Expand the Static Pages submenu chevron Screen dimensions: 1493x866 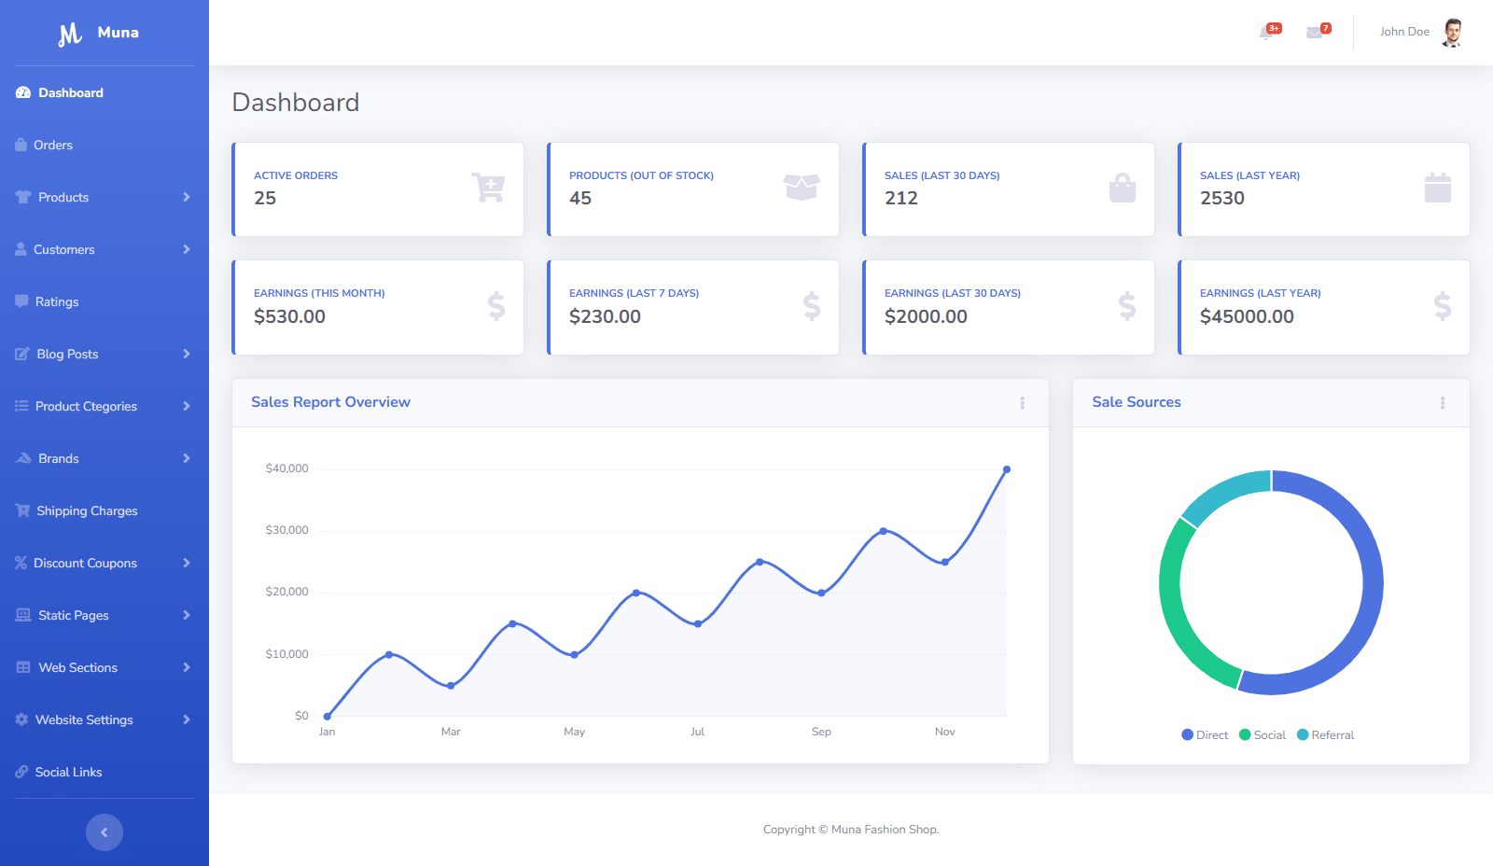coord(187,615)
